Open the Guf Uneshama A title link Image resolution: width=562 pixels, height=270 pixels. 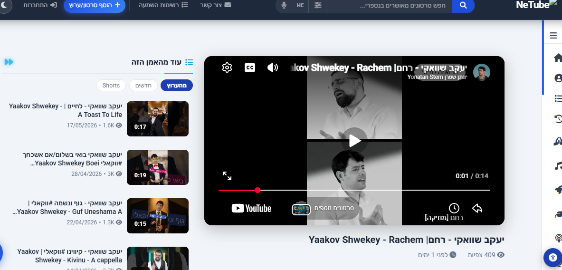pos(67,207)
